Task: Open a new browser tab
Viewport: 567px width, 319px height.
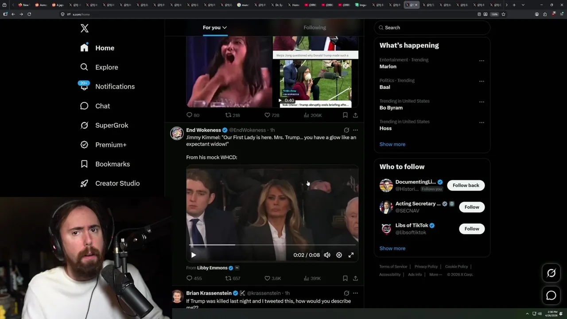Action: tap(514, 5)
